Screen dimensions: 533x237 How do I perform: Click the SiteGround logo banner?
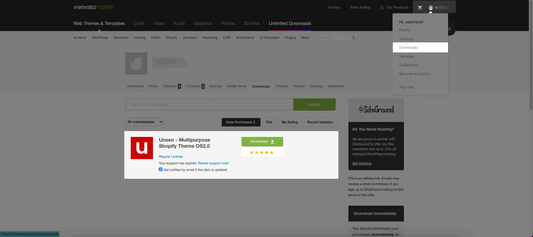click(376, 110)
